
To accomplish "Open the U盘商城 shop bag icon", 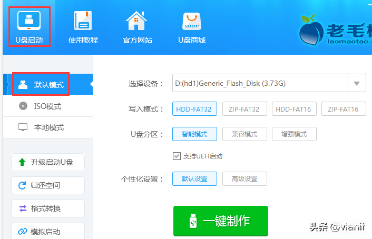I will pos(191,21).
